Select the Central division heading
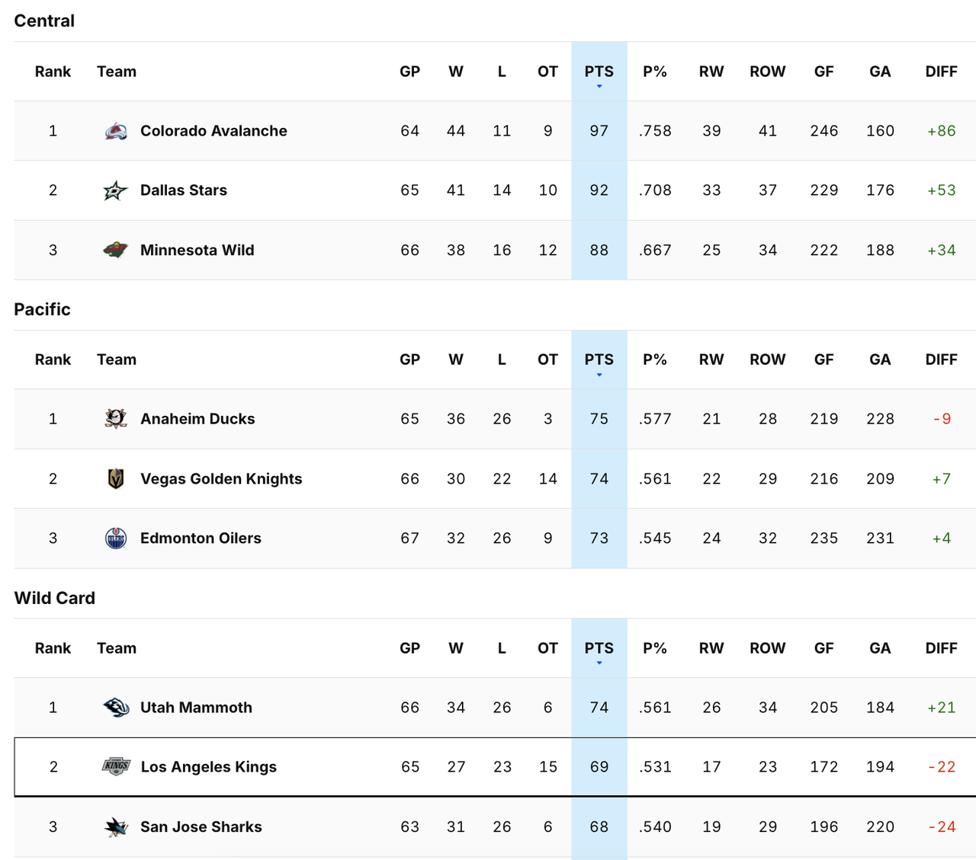976x860 pixels. point(43,21)
